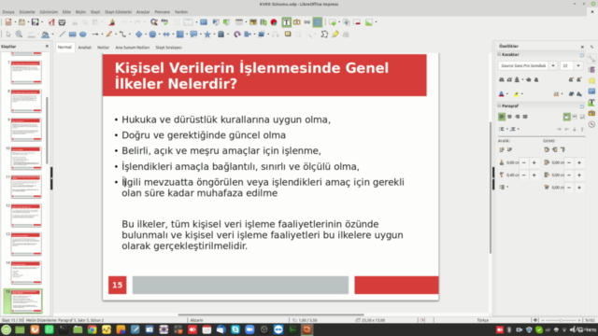The image size is (598, 336).
Task: Select the Block double-arrow shapes tool
Action: 166,35
